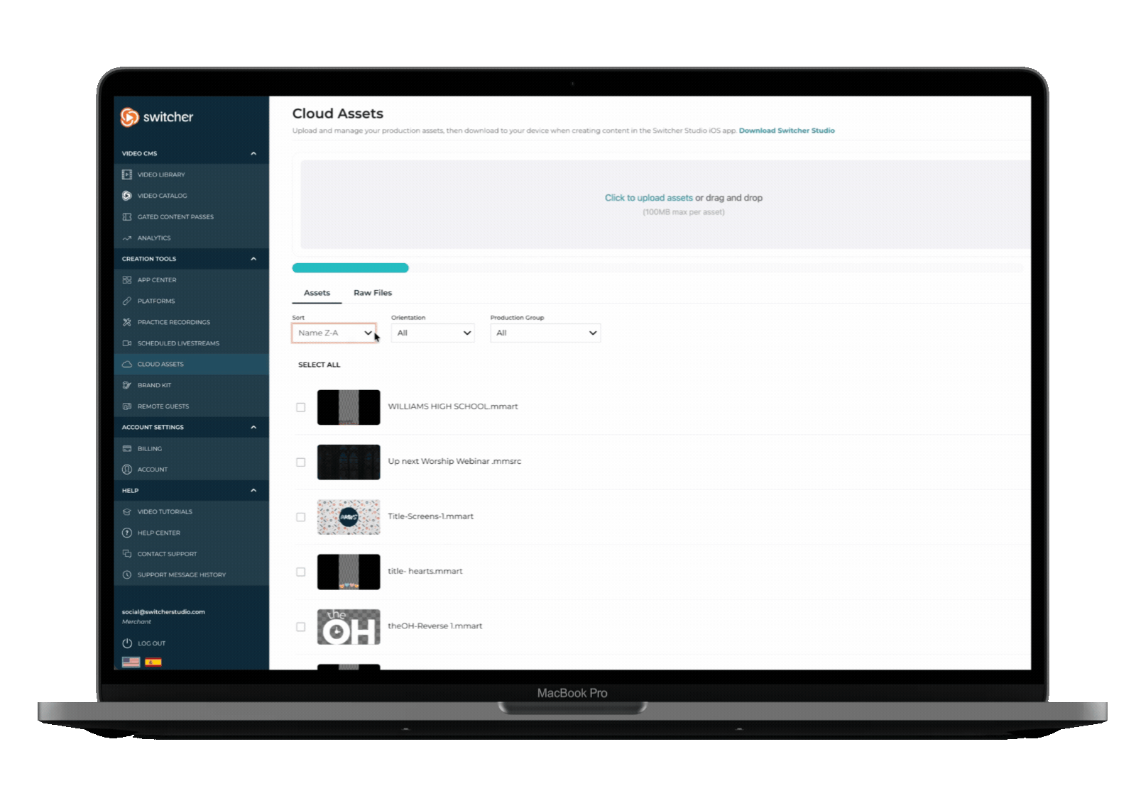The image size is (1136, 788).
Task: Collapse the Help section chevron
Action: click(x=253, y=491)
